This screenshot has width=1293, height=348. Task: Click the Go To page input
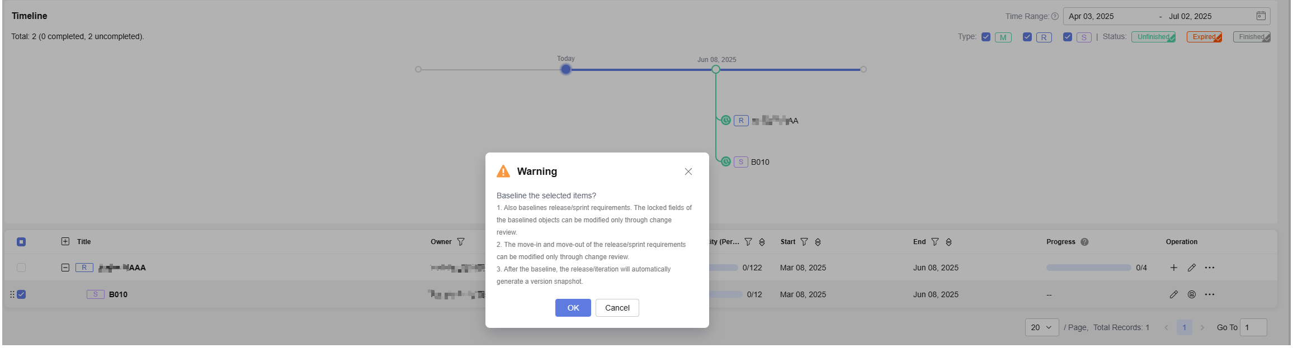point(1253,327)
